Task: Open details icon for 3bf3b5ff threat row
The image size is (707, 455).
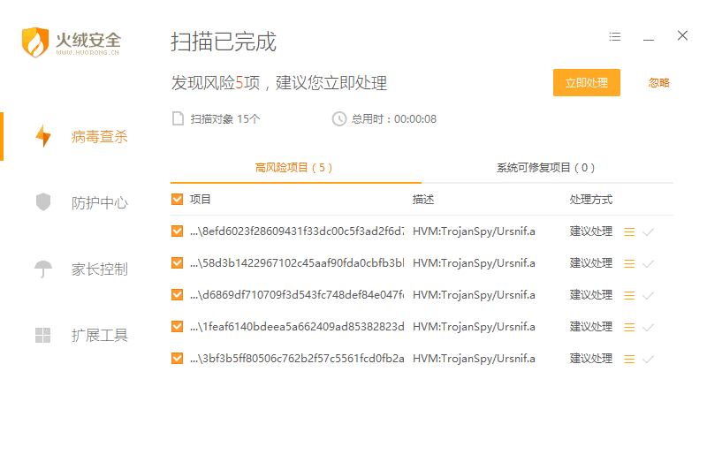Action: click(x=629, y=359)
